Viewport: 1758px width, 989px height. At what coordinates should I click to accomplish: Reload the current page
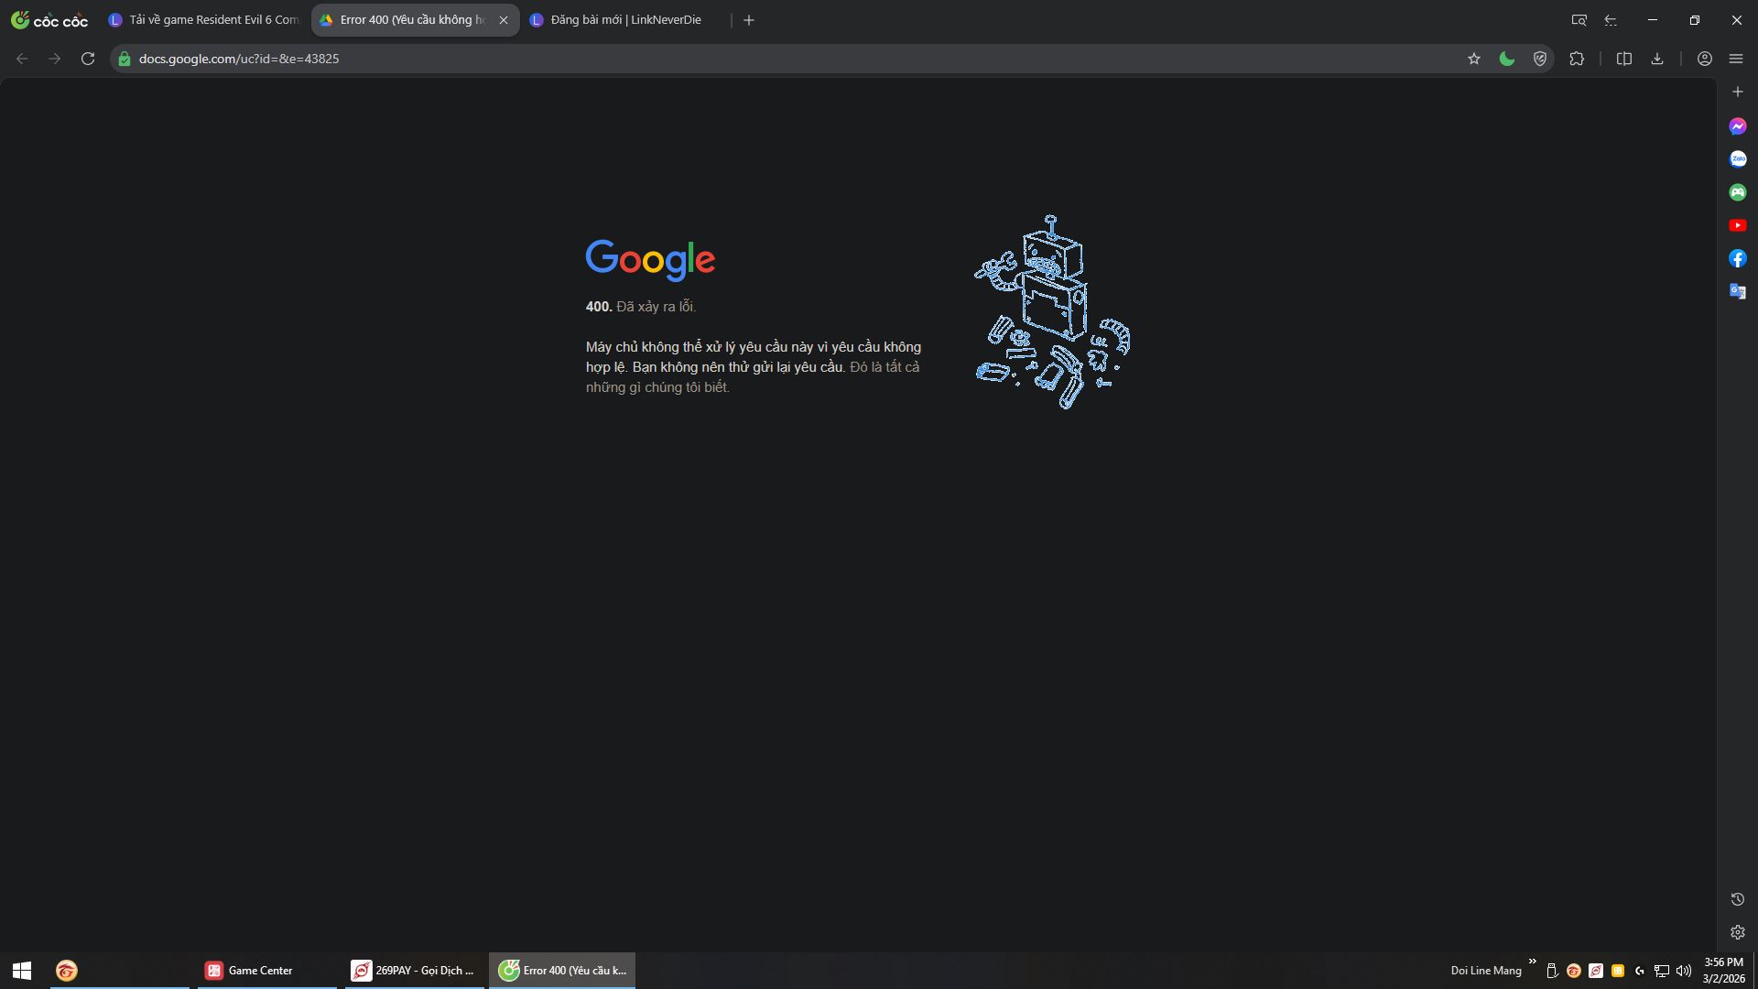point(88,59)
